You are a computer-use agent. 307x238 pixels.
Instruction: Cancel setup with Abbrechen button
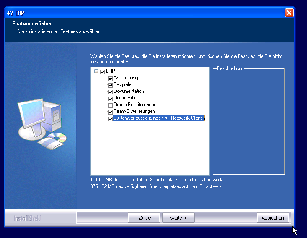point(273,218)
